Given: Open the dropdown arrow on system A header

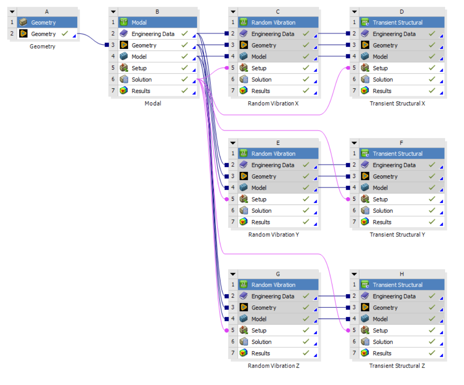Looking at the screenshot, I should point(12,11).
